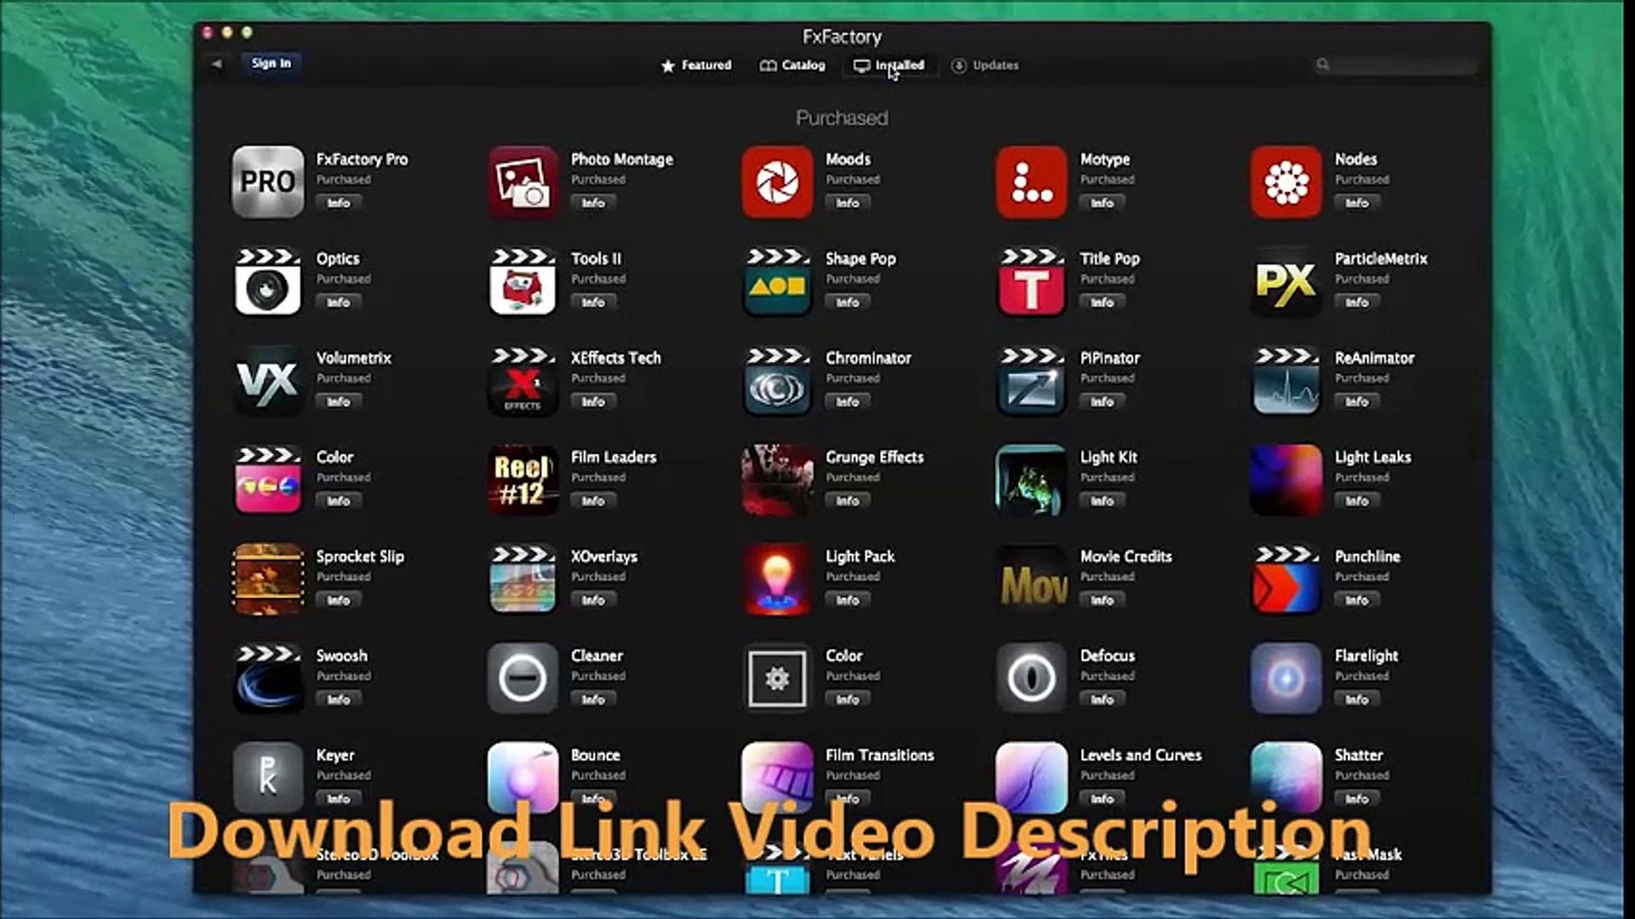Image resolution: width=1635 pixels, height=919 pixels.
Task: Select the Keyer icon
Action: pos(267,778)
